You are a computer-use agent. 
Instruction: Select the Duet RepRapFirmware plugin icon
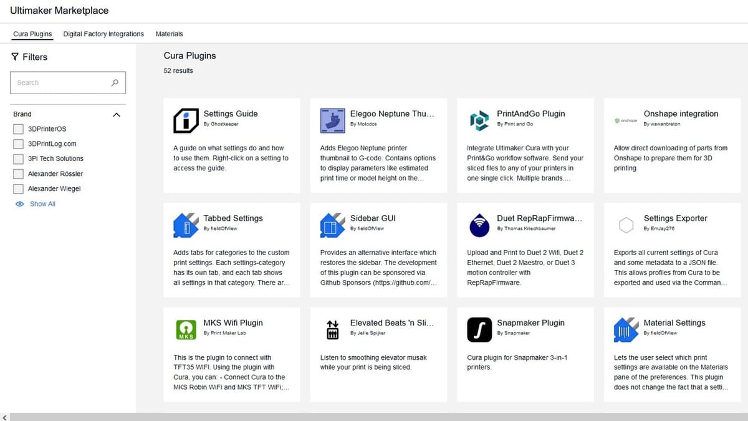[x=479, y=225]
